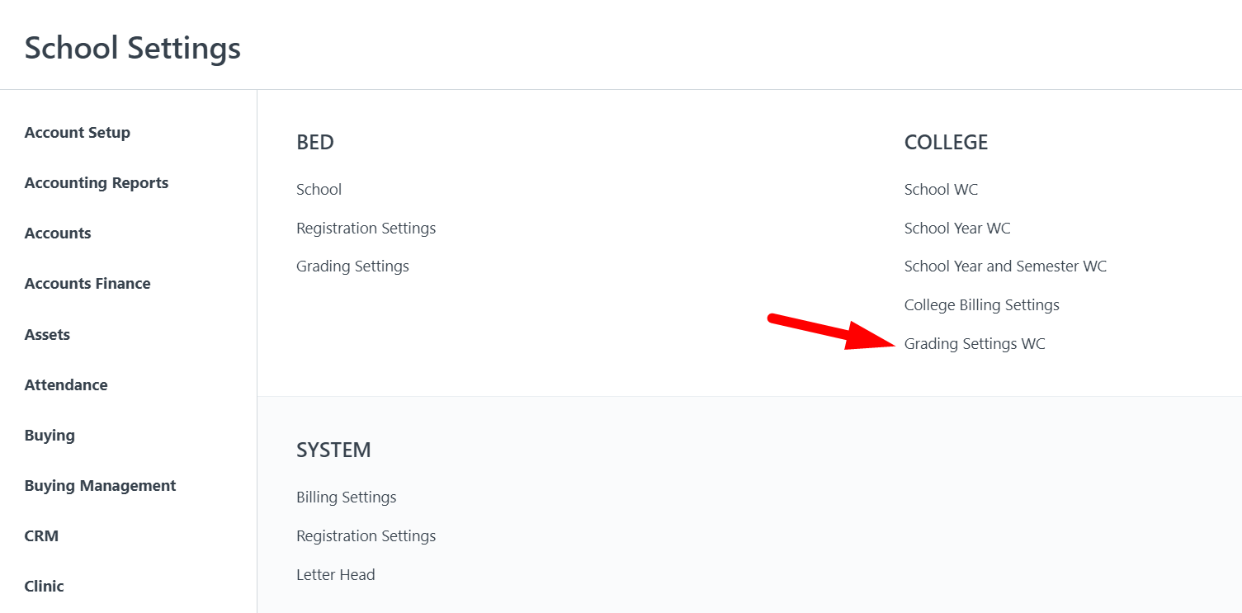1242x613 pixels.
Task: Select CRM in the sidebar
Action: point(41,535)
